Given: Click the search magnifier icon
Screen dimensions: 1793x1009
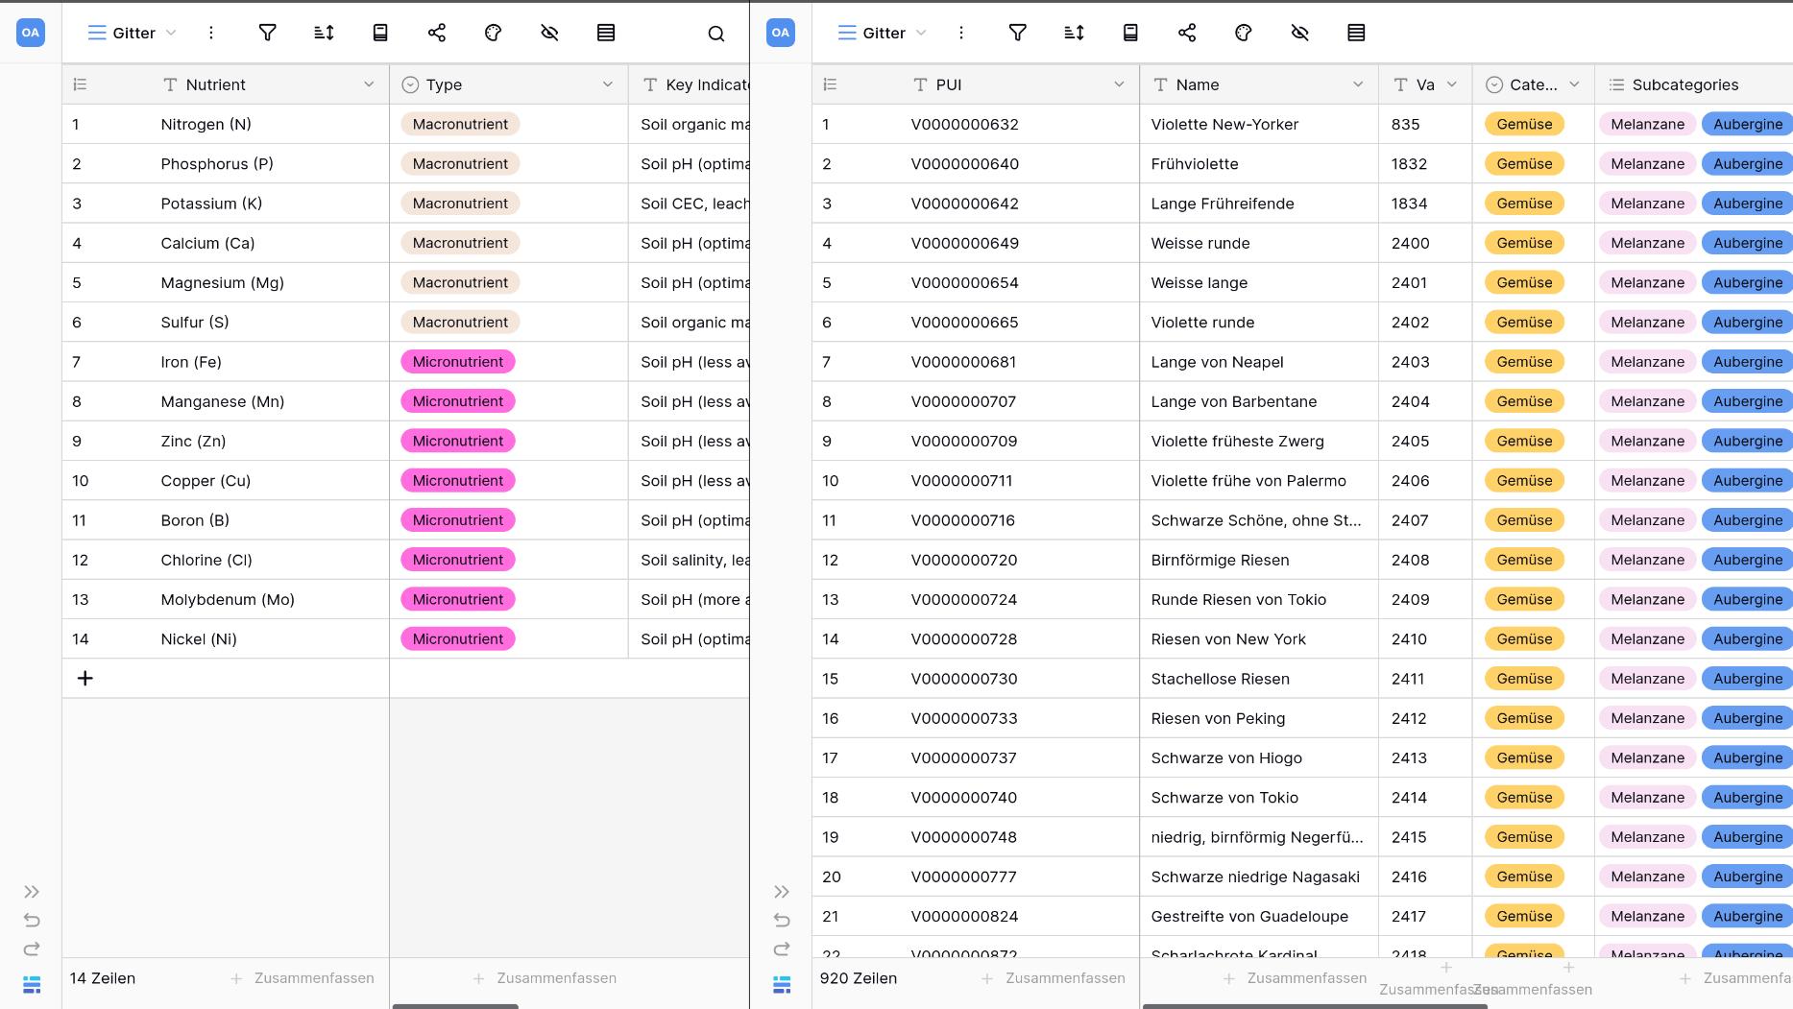Looking at the screenshot, I should tap(715, 34).
